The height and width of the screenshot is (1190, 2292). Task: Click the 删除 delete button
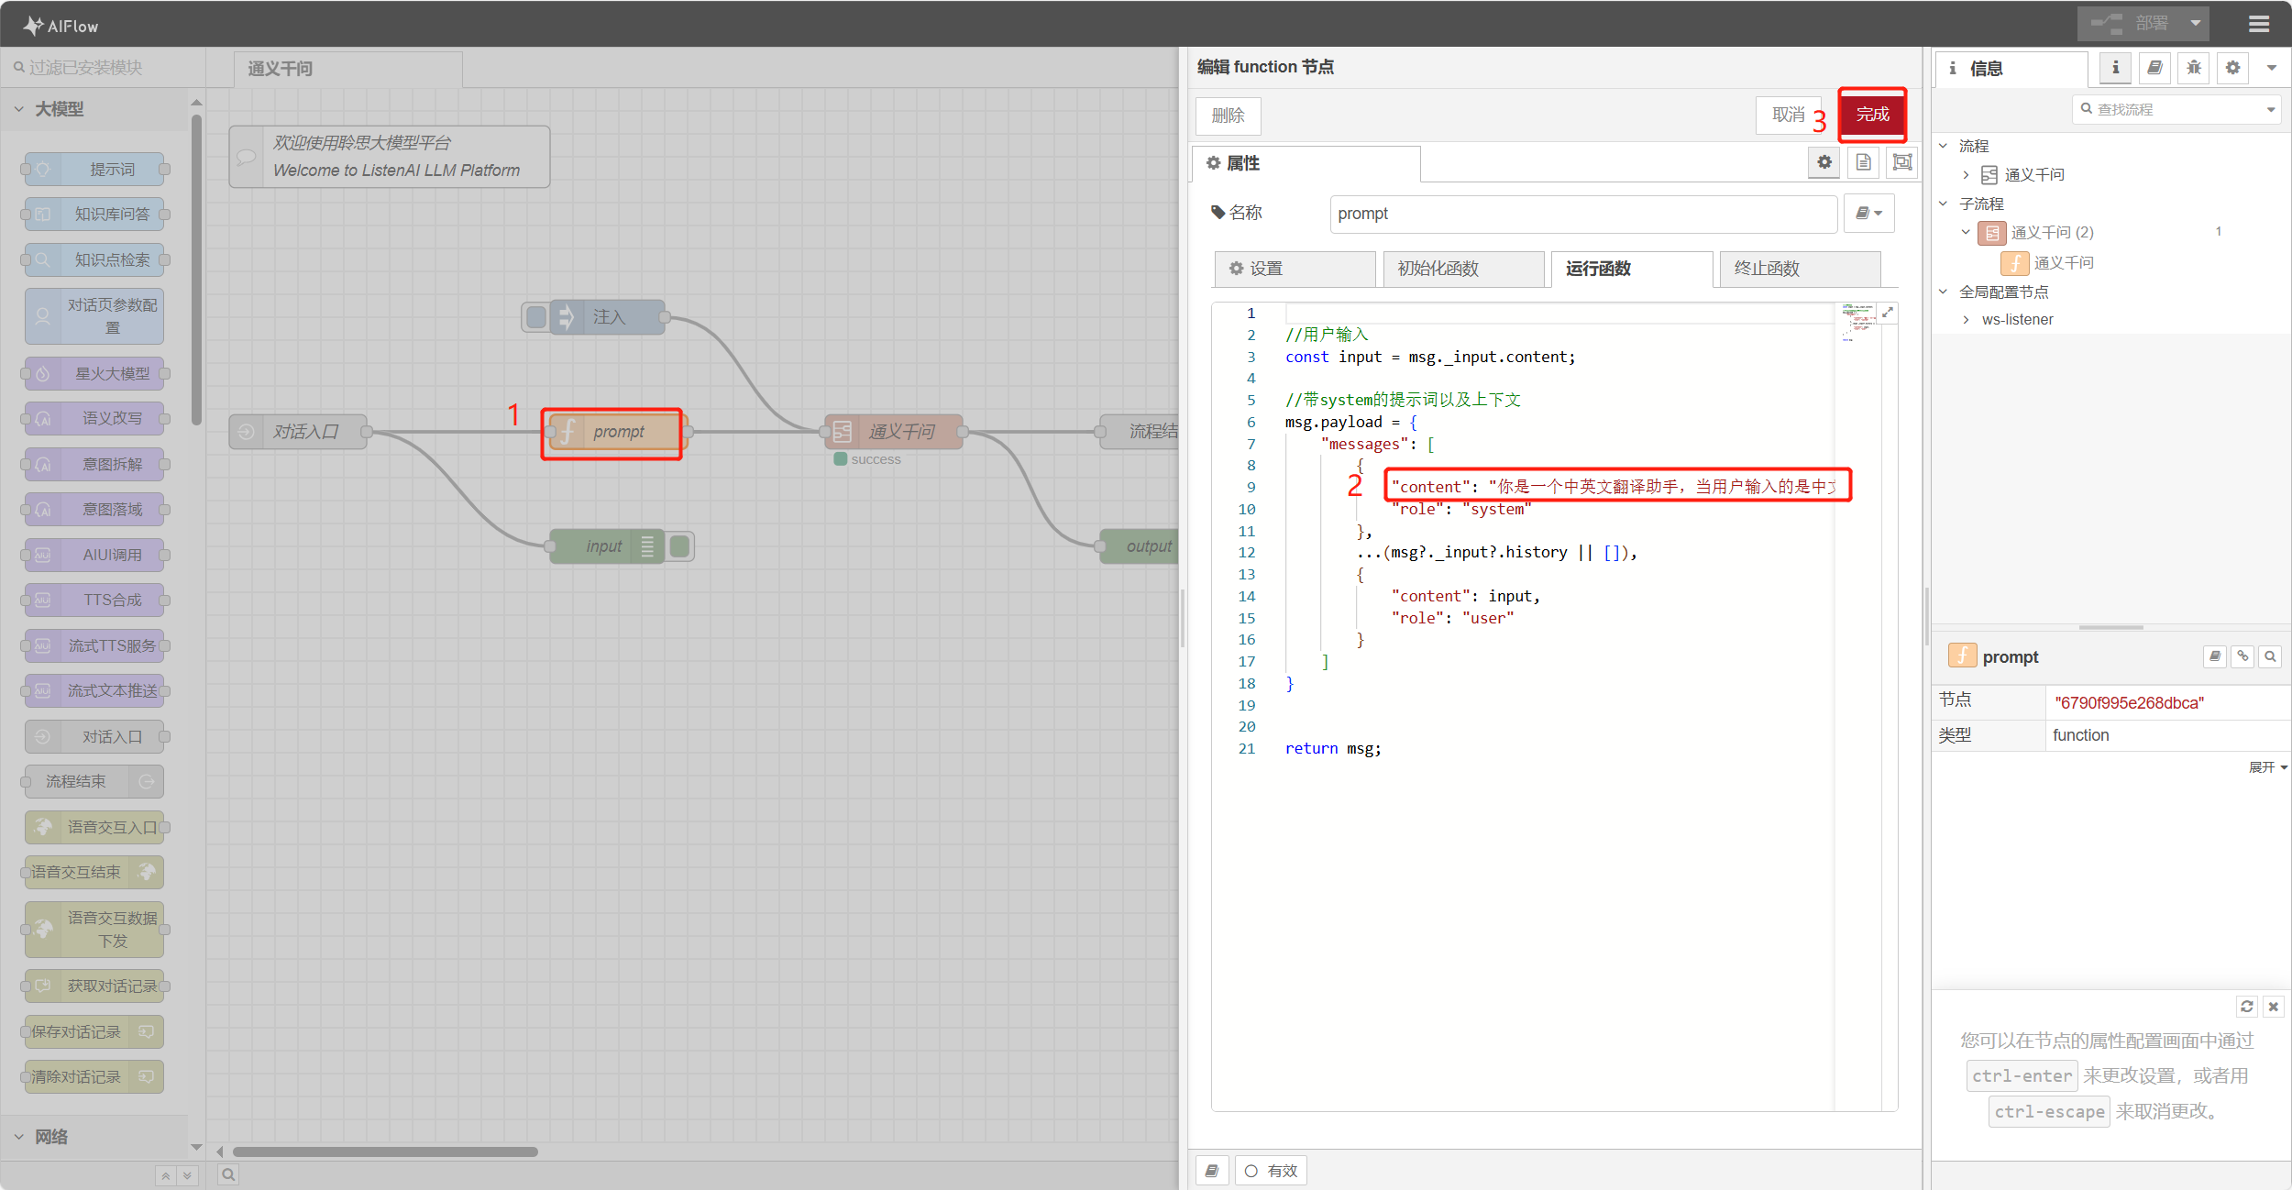point(1228,116)
